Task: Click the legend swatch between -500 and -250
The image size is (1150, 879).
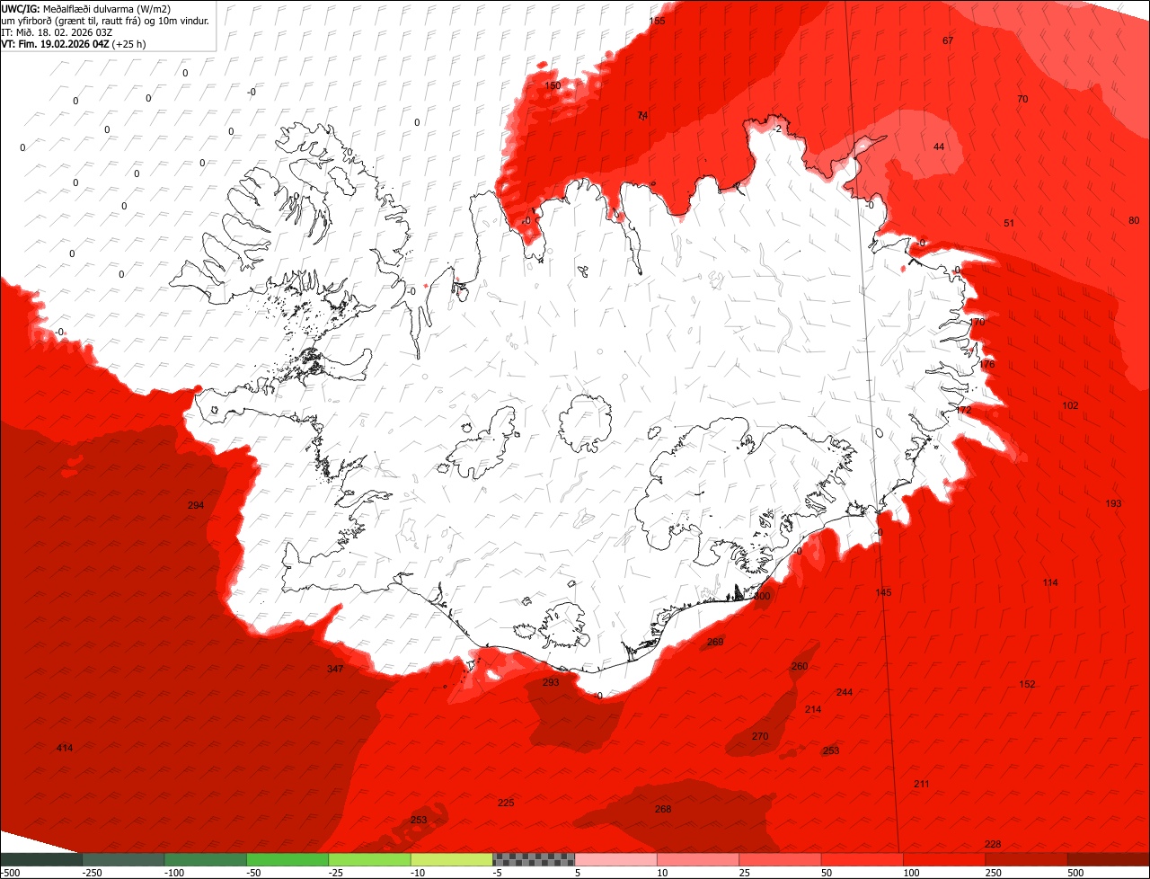Action: point(41,859)
